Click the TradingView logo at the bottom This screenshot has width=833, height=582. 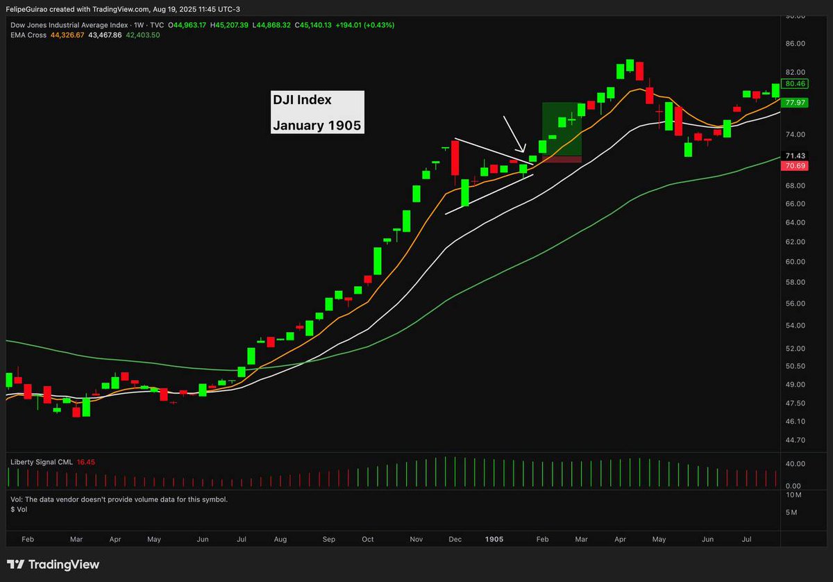(x=53, y=565)
